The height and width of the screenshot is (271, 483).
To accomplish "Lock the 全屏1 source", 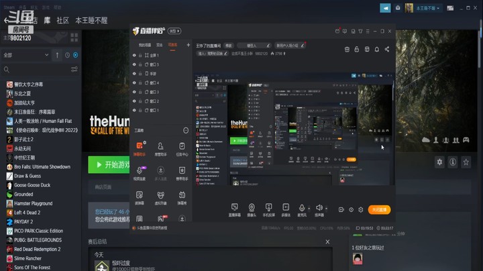I will click(140, 56).
